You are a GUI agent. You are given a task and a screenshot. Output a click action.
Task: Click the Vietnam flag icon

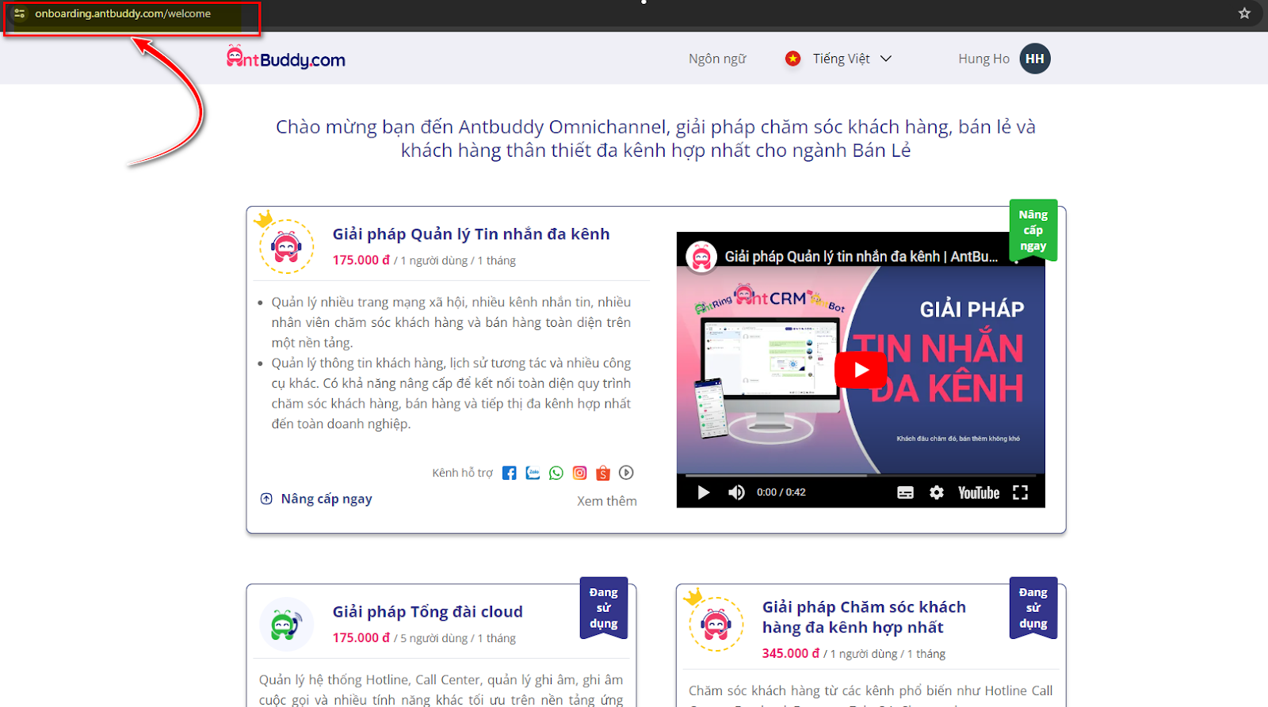coord(792,59)
